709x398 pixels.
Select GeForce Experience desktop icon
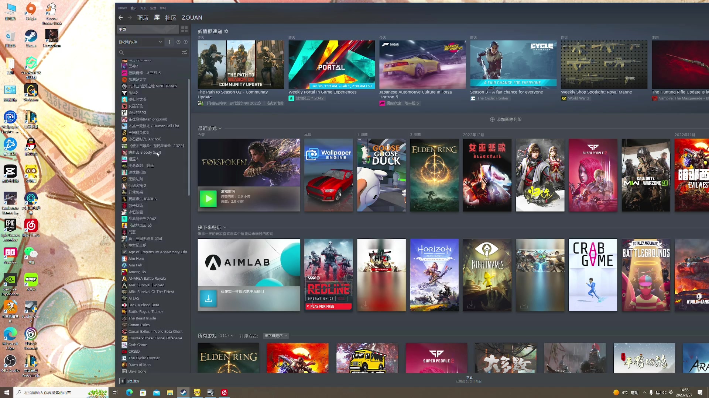pyautogui.click(x=10, y=284)
